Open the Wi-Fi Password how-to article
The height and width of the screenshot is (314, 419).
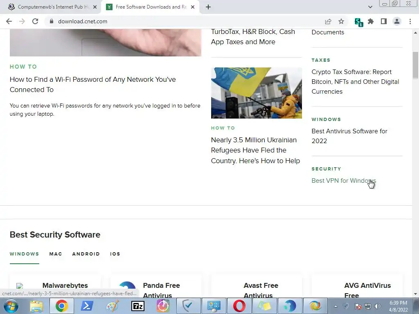tap(93, 84)
